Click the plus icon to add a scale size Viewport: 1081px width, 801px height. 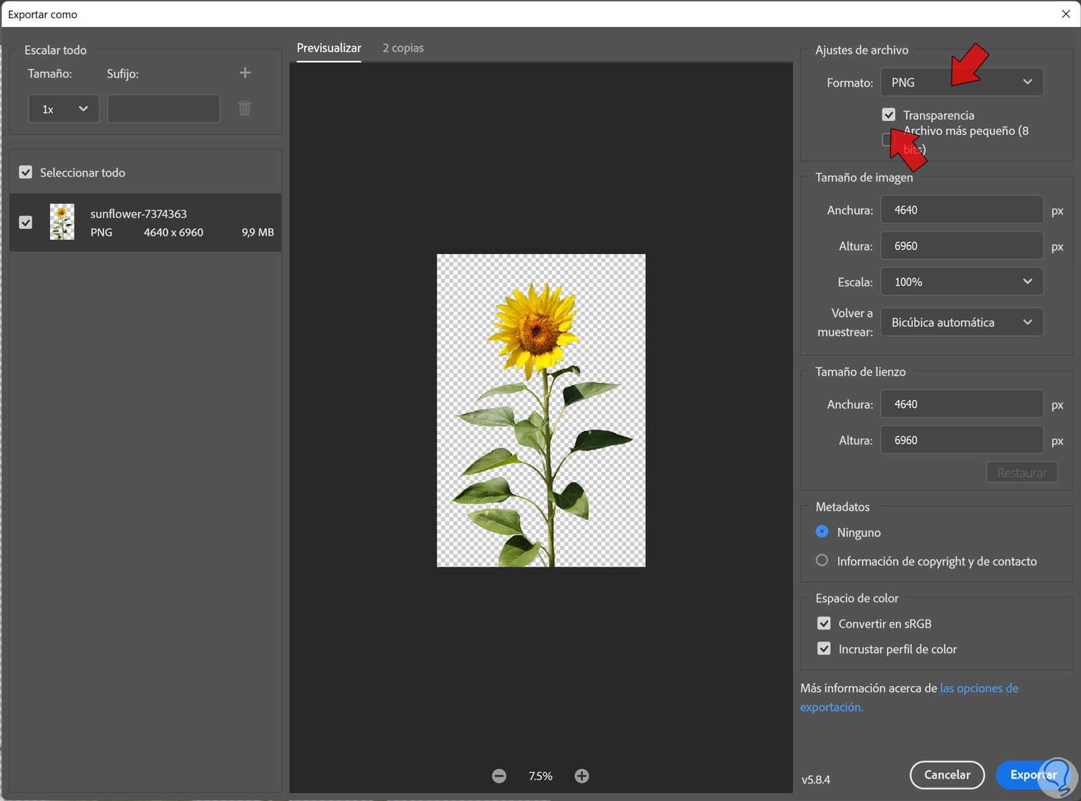click(x=245, y=73)
